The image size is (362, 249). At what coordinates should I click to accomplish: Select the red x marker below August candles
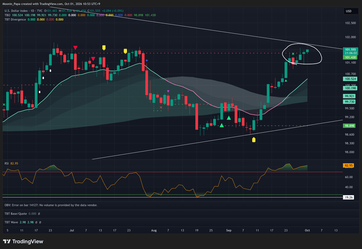point(161,107)
